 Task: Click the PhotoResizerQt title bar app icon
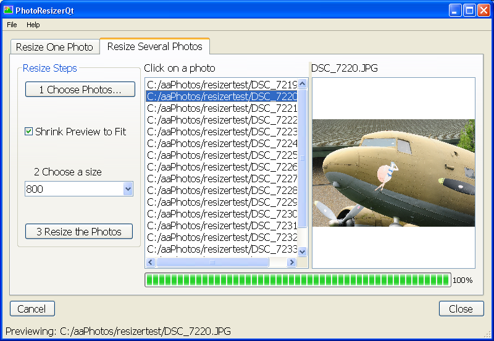point(8,10)
